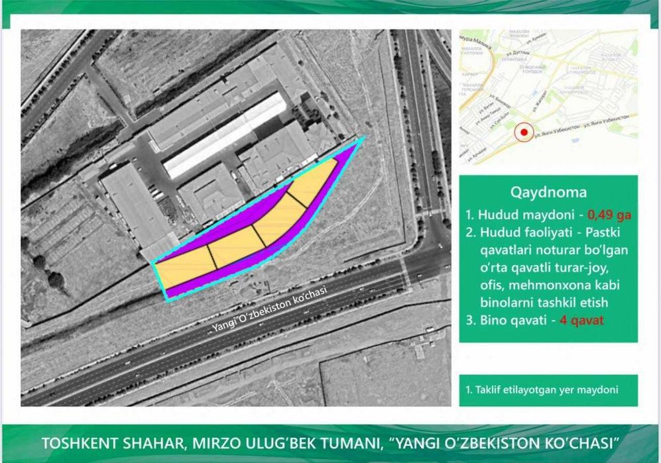661x463 pixels.
Task: Click the long white-roofed warehouse building
Action: point(225,136)
